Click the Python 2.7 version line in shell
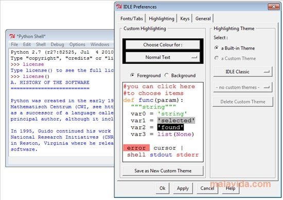This screenshot has height=200, width=283. [62, 52]
